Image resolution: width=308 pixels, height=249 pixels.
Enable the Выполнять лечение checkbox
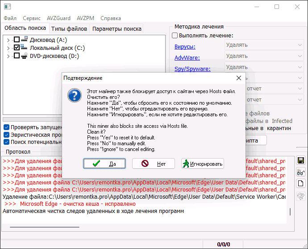(x=175, y=36)
